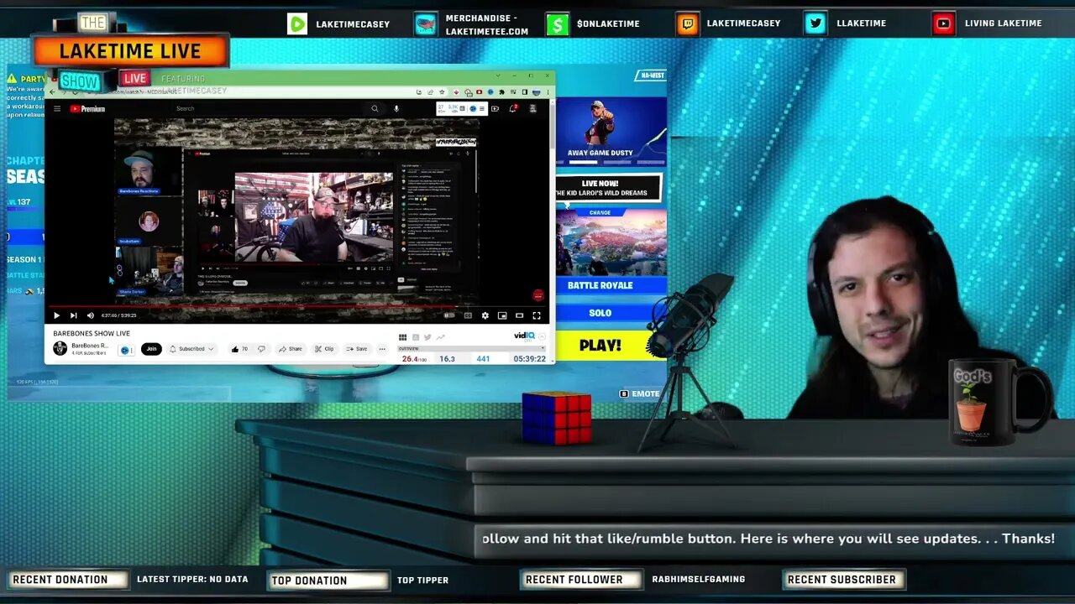The height and width of the screenshot is (604, 1075).
Task: Click NA-WEST region label in Fortnite
Action: point(653,75)
